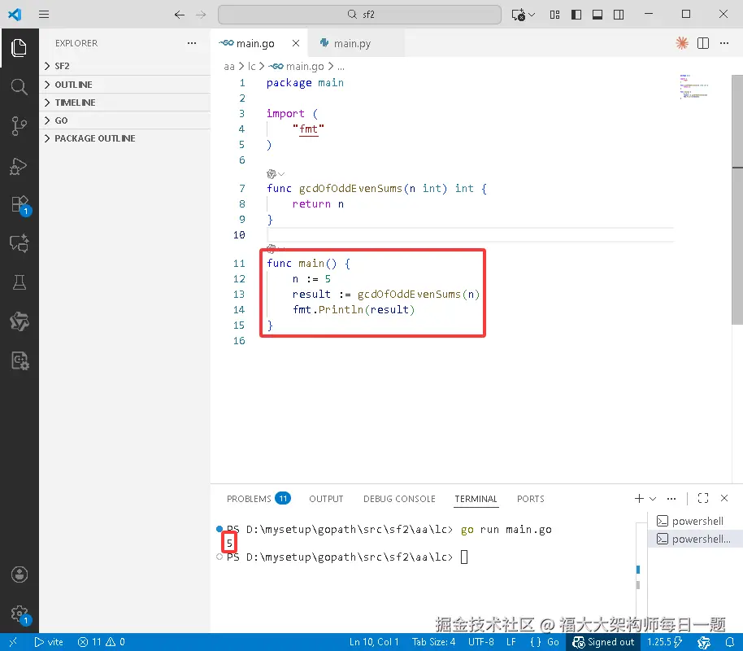Open the new terminal launch profile dropdown
The height and width of the screenshot is (651, 743).
click(653, 499)
